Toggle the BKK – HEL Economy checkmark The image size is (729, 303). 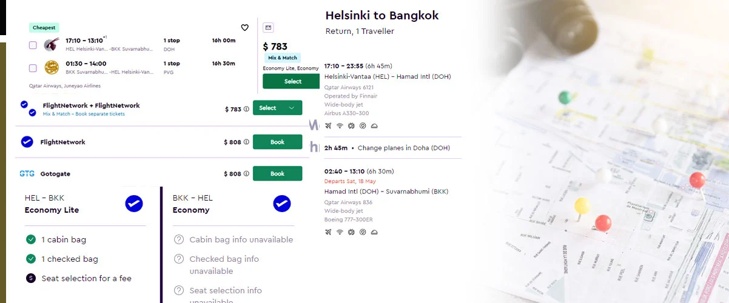click(x=281, y=204)
